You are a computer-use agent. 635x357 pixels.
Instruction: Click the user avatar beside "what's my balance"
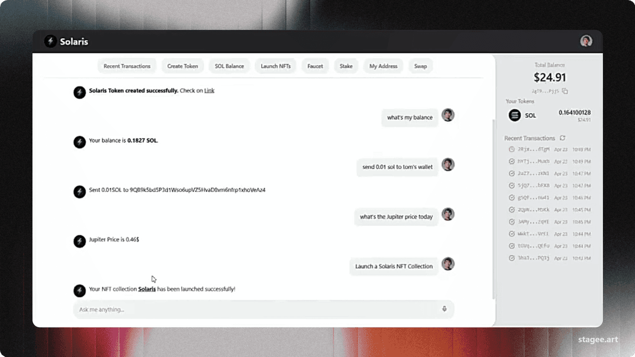(448, 115)
